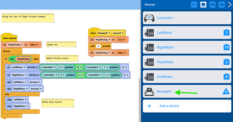Open the plus operator dropdown
Screen dimensions: 233x122
79,67
